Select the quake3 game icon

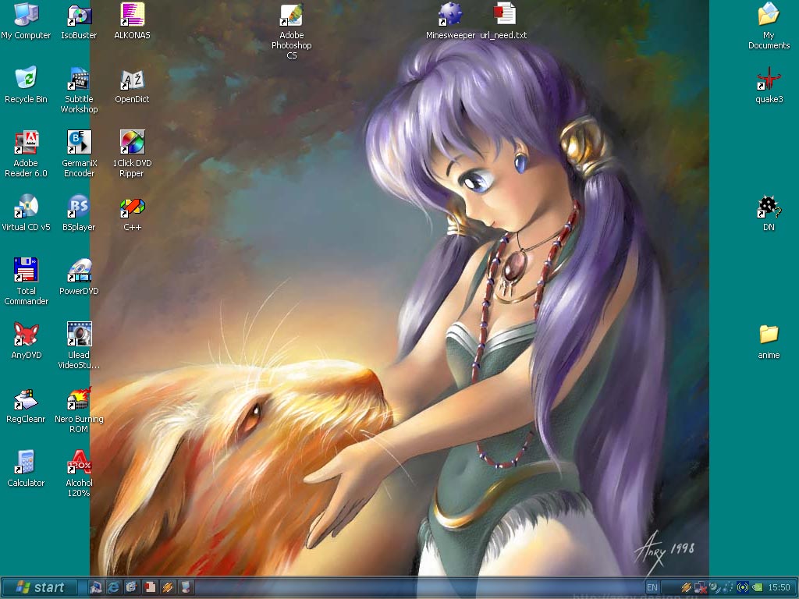click(x=769, y=79)
